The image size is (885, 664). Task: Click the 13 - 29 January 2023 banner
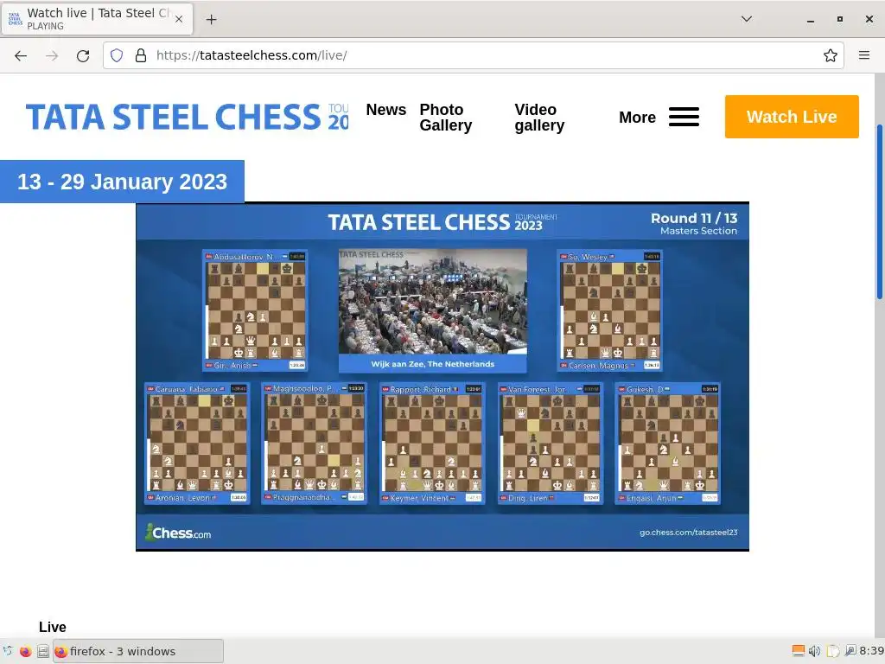click(122, 182)
